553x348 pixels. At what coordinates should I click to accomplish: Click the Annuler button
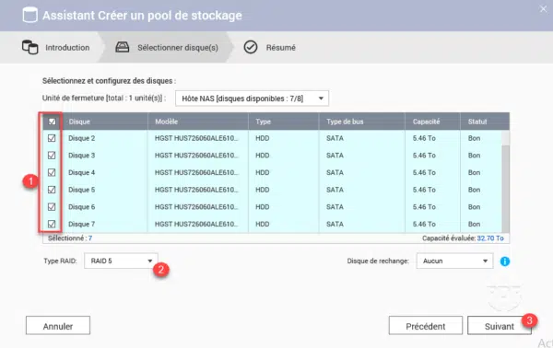pyautogui.click(x=58, y=326)
